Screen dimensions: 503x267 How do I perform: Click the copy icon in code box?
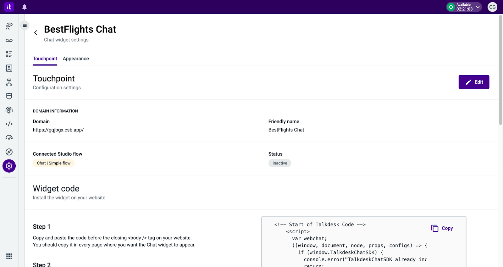pyautogui.click(x=435, y=228)
